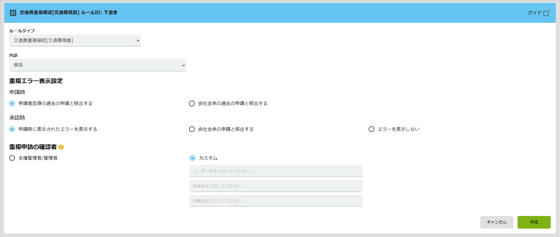Click the rule title text in header
Image resolution: width=560 pixels, height=237 pixels.
[69, 13]
